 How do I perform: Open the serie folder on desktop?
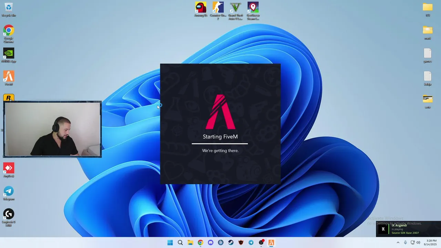[428, 102]
